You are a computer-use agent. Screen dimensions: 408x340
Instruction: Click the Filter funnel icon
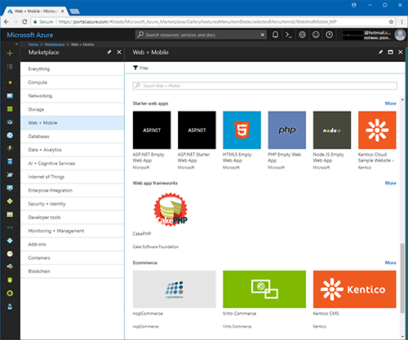click(135, 68)
